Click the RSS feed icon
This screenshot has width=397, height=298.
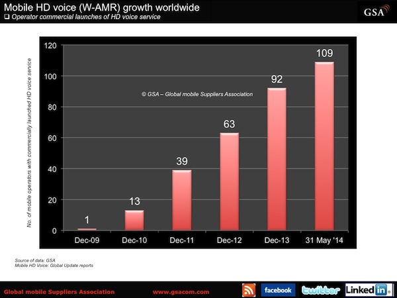coord(249,290)
